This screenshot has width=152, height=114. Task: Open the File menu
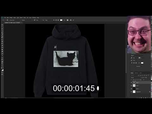(x=5, y=17)
